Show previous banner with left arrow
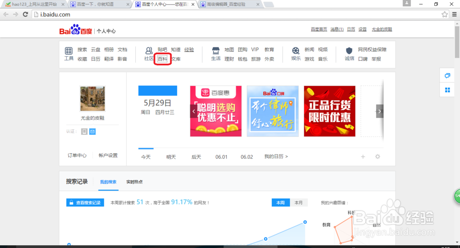Screen dimensions: 460x248 pyautogui.click(x=194, y=111)
